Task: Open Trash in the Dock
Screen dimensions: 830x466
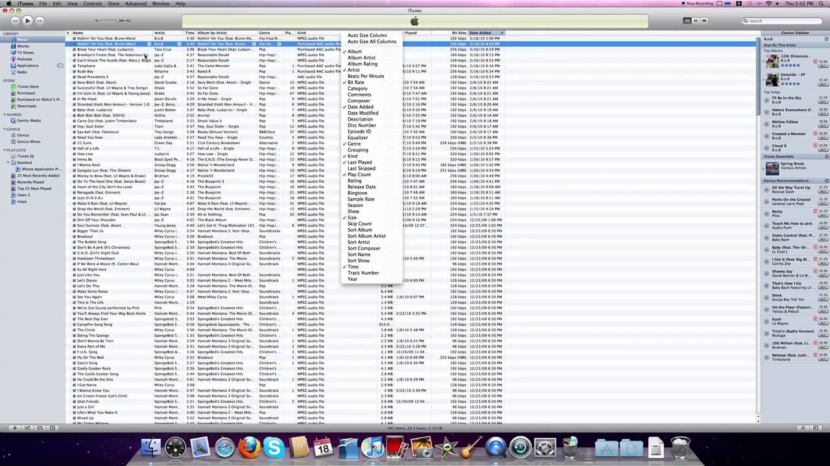Action: tap(680, 447)
